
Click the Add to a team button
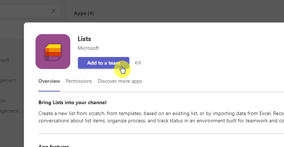[x=104, y=63]
